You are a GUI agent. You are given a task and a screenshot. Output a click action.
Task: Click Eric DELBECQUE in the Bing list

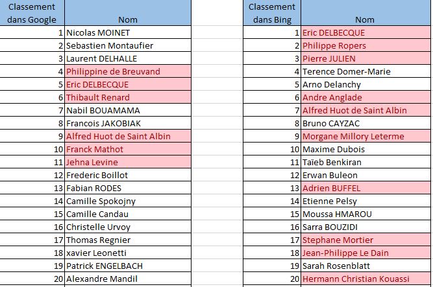365,32
